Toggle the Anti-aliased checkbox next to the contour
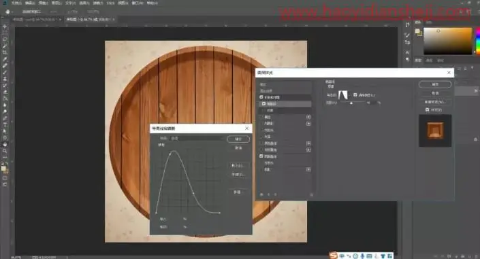Screen dimensions: 480x259 tap(355, 94)
